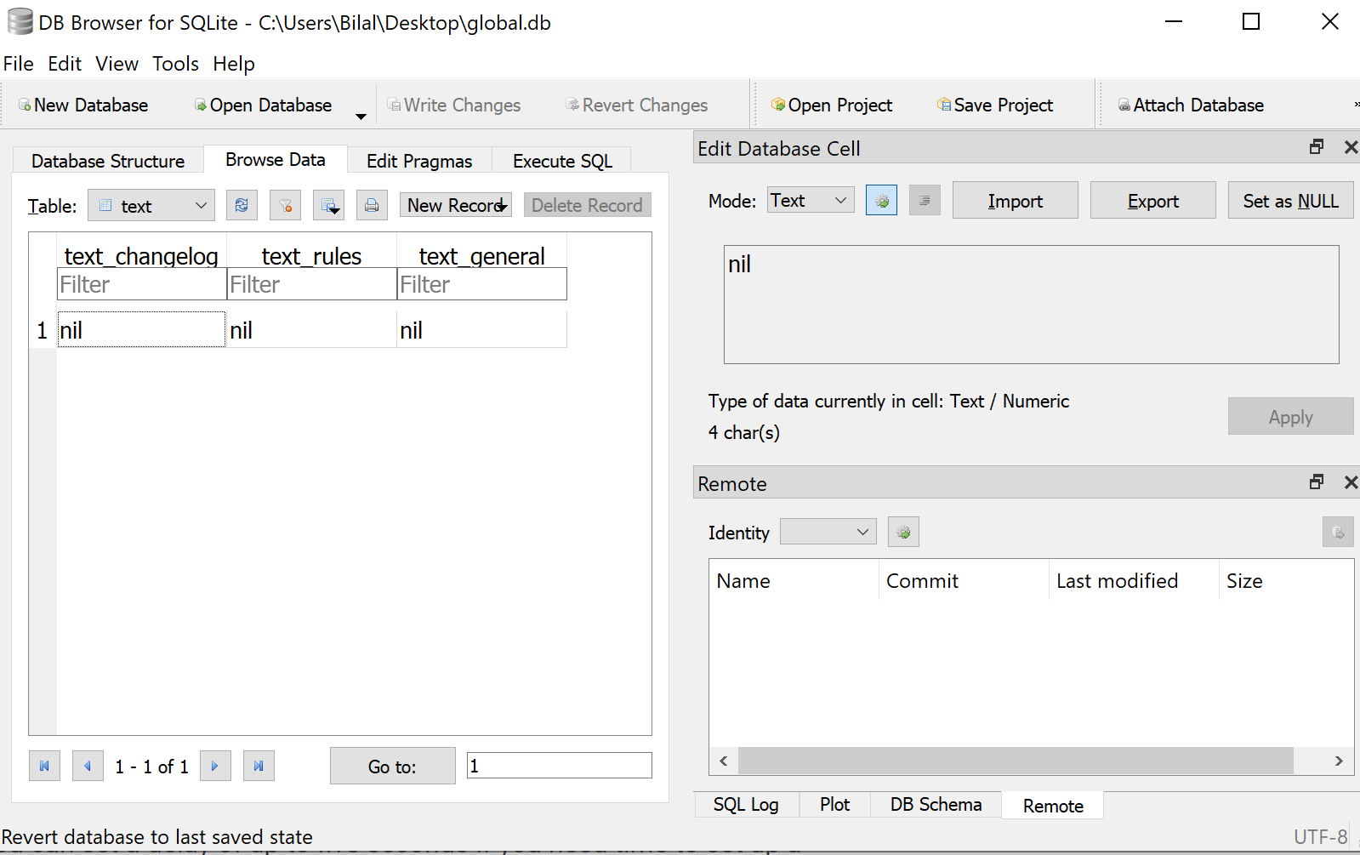Viewport: 1360px width, 855px height.
Task: Switch to Execute SQL tab
Action: click(562, 161)
